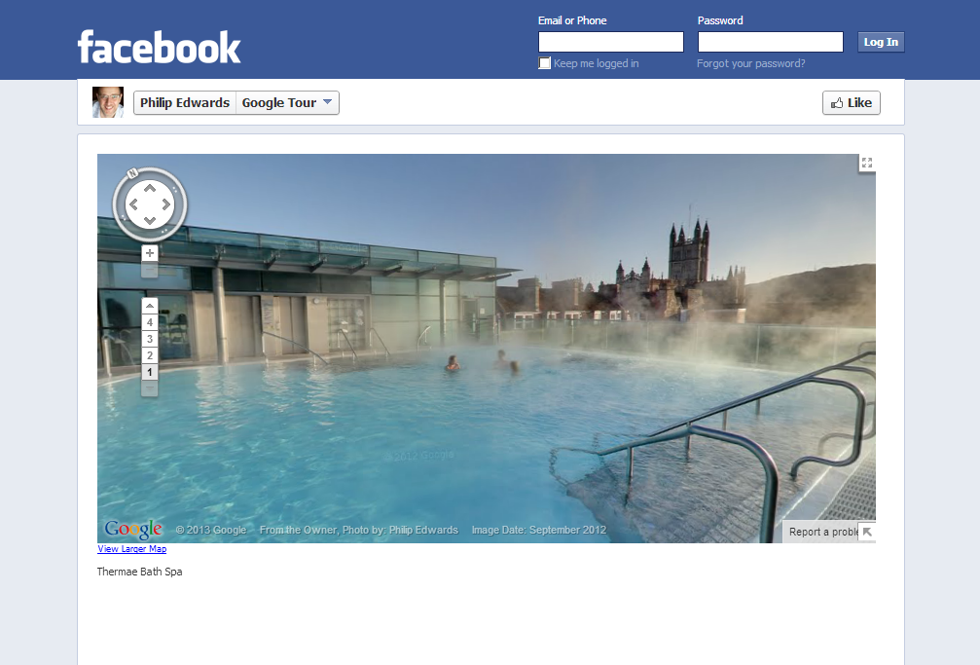The width and height of the screenshot is (980, 665).
Task: Pan the view left with the compass arrow
Action: coord(133,204)
